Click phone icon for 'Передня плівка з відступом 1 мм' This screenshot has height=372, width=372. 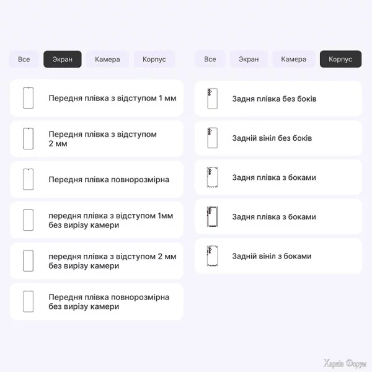28,98
